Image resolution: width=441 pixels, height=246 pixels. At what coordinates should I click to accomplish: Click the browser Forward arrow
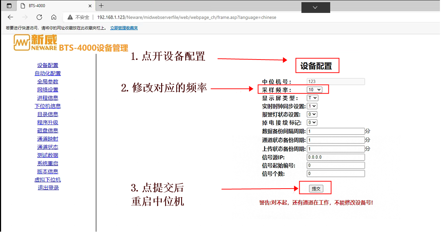coord(25,17)
